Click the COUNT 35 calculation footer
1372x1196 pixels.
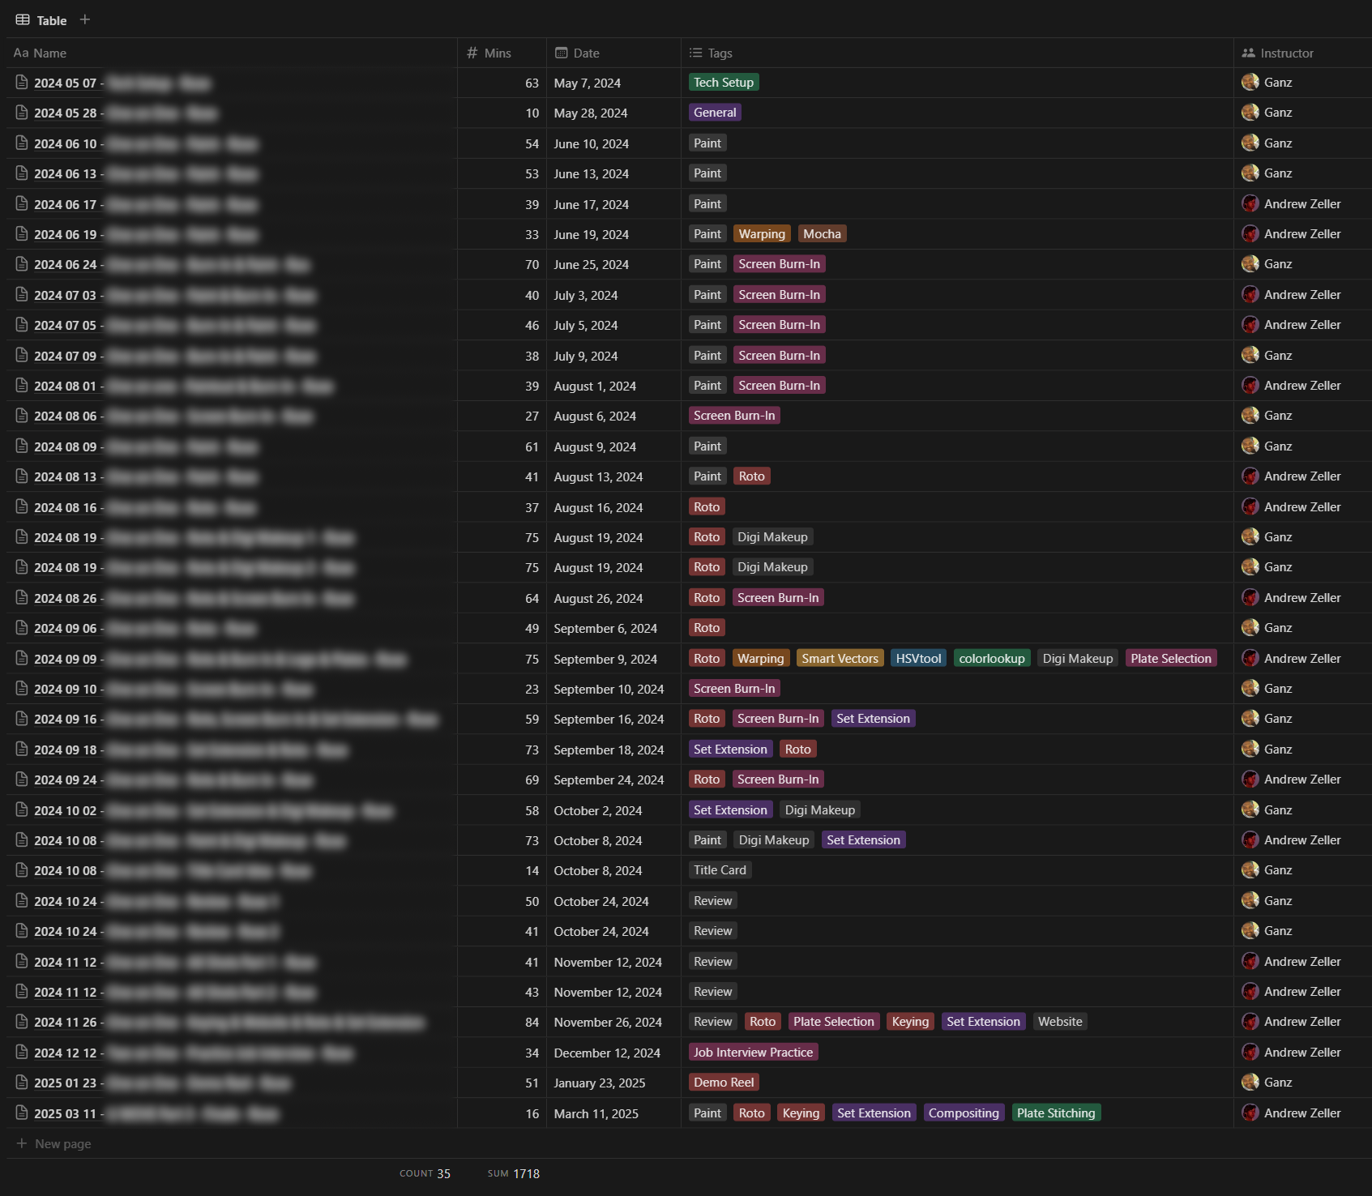tap(425, 1174)
